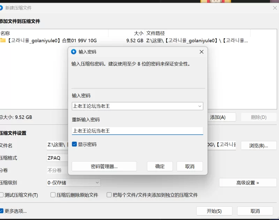Enable 压缩后删除原始文件 checkbox

[x=53, y=195]
